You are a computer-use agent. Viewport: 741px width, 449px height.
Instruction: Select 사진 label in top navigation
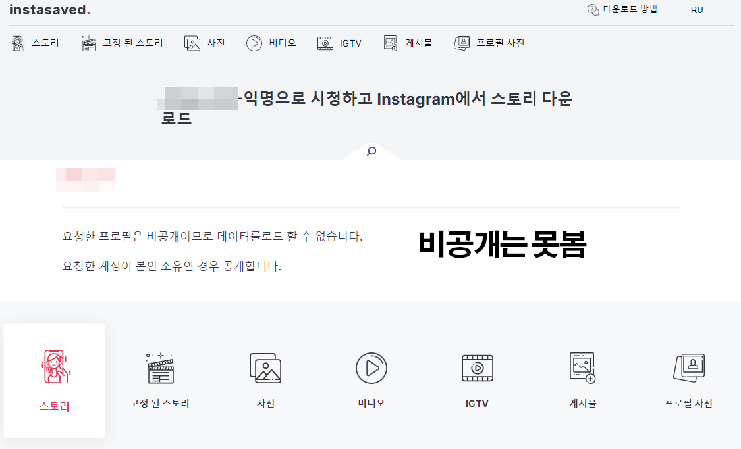point(216,43)
